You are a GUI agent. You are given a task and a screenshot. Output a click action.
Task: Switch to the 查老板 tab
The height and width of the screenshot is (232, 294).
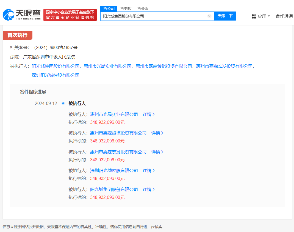(125, 8)
